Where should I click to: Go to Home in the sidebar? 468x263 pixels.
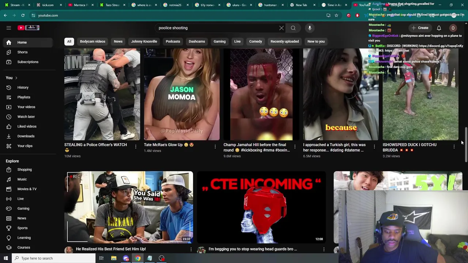[x=28, y=42]
